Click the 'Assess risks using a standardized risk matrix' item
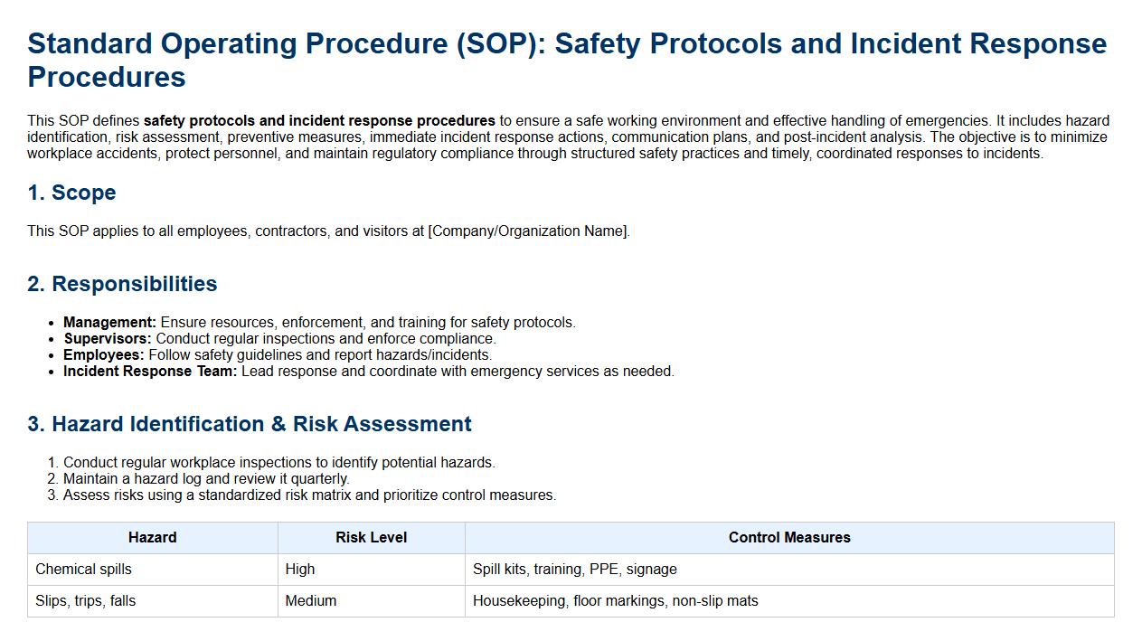 (x=309, y=495)
